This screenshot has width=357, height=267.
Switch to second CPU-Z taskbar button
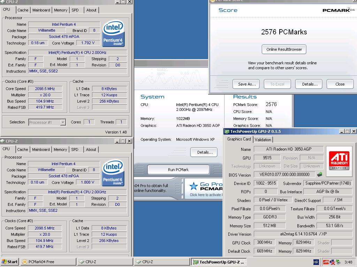(162, 262)
